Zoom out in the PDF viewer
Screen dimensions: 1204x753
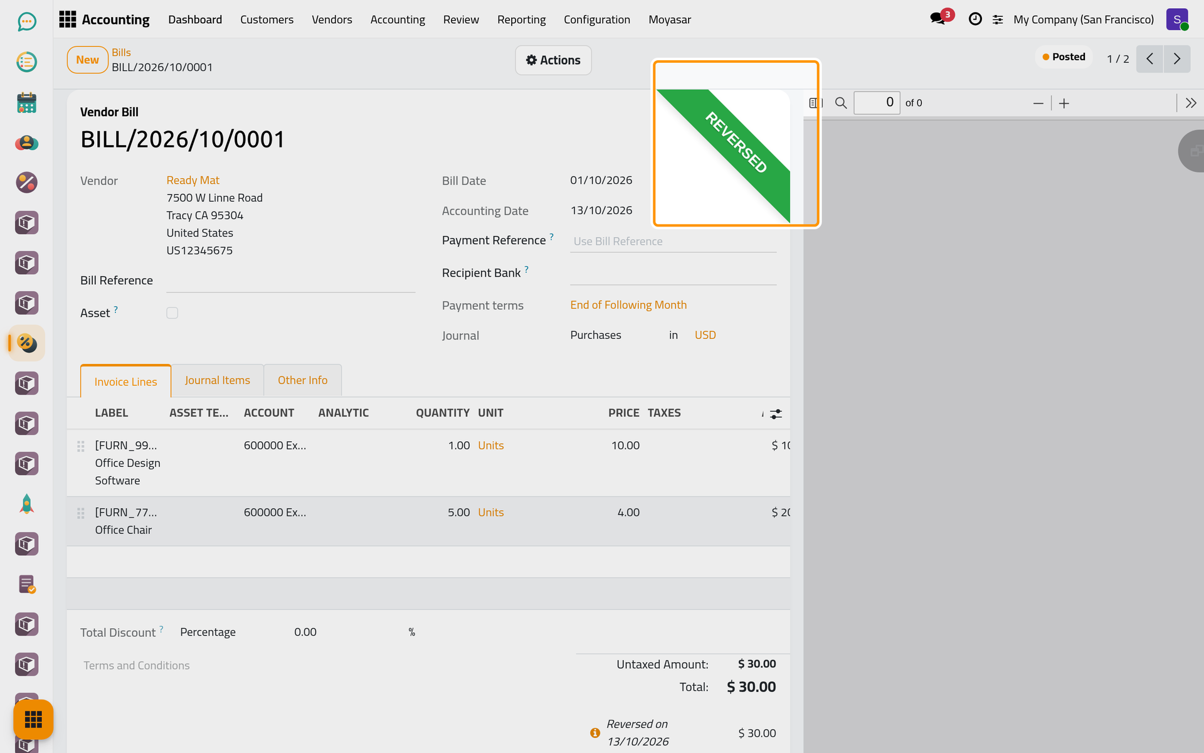tap(1038, 104)
